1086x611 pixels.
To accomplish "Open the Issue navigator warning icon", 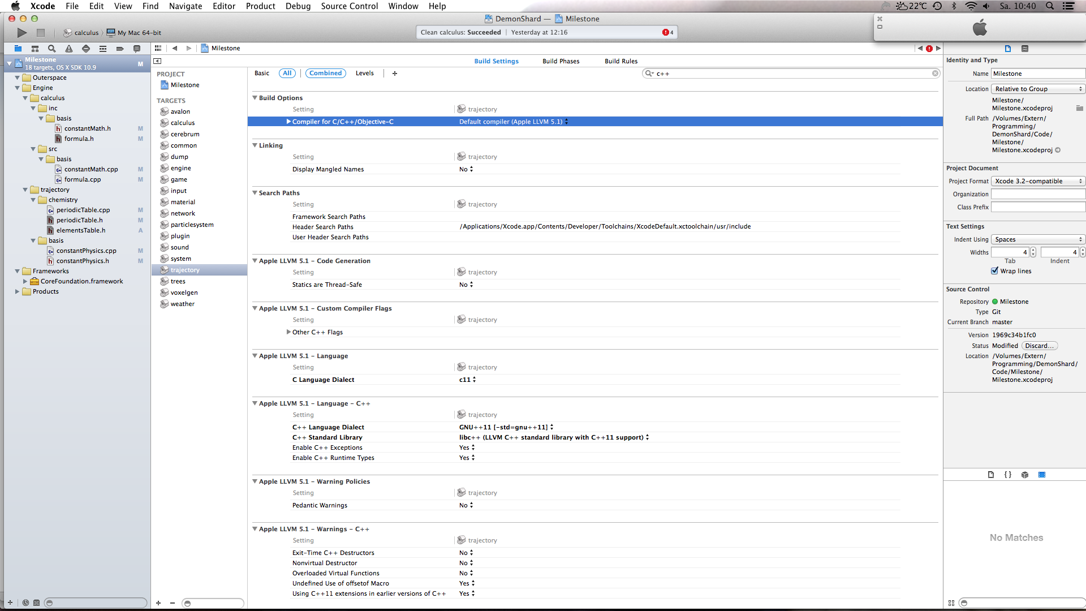I will (69, 49).
